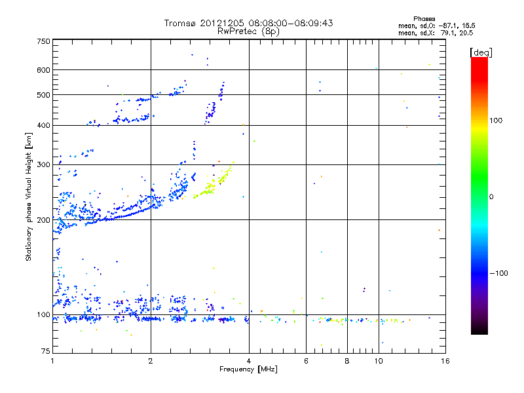The image size is (524, 393).
Task: Click the y-axis tick label '500'
Action: 43,95
